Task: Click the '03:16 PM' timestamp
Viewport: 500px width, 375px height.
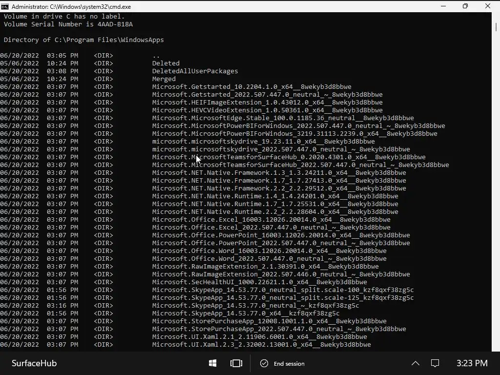Action: point(62,306)
